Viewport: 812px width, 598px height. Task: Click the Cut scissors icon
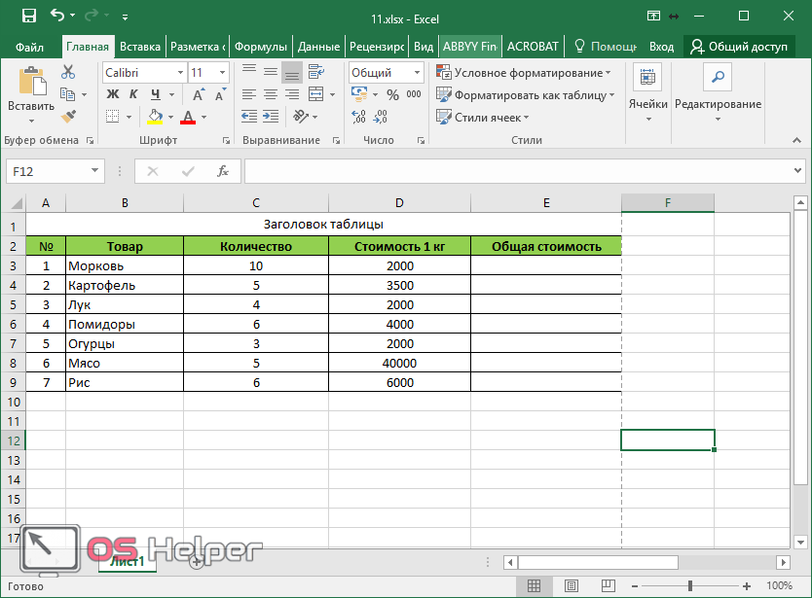pyautogui.click(x=67, y=72)
